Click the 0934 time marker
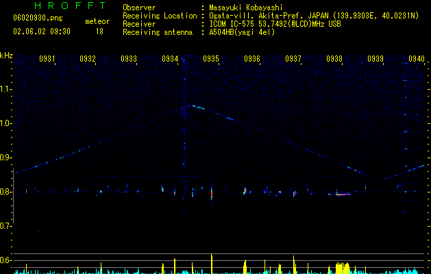The height and width of the screenshot is (274, 431). point(170,58)
